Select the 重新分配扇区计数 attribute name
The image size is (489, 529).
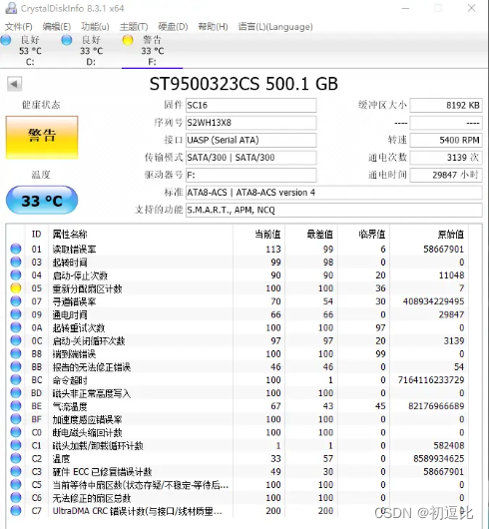tap(87, 288)
